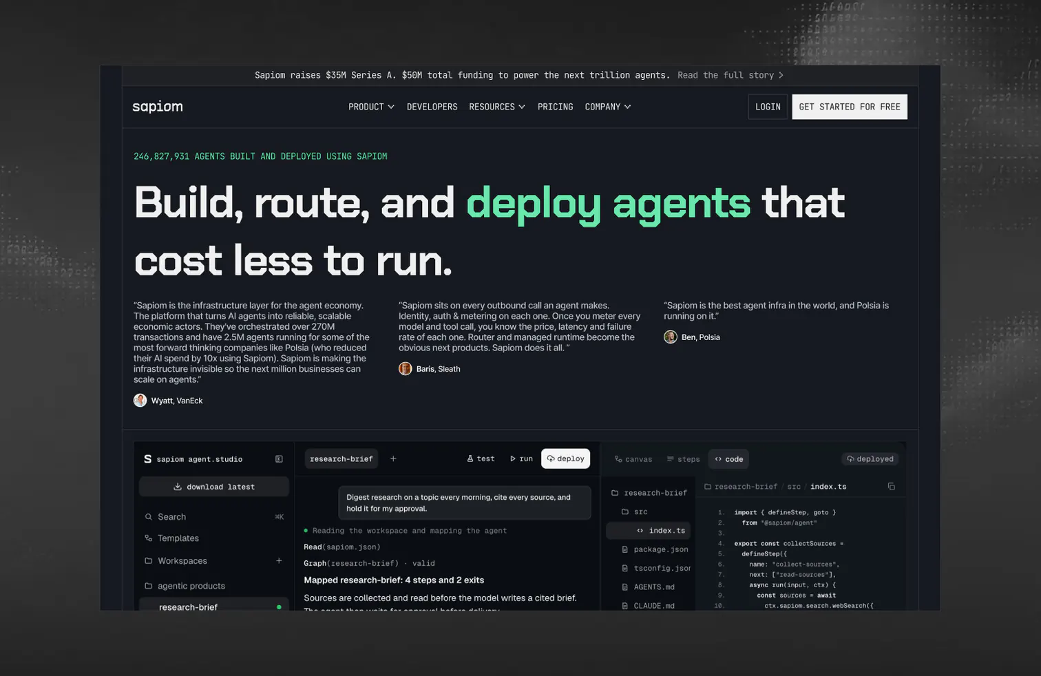The height and width of the screenshot is (676, 1041).
Task: Click the 'Ben, Polsia' attribution text
Action: point(701,337)
